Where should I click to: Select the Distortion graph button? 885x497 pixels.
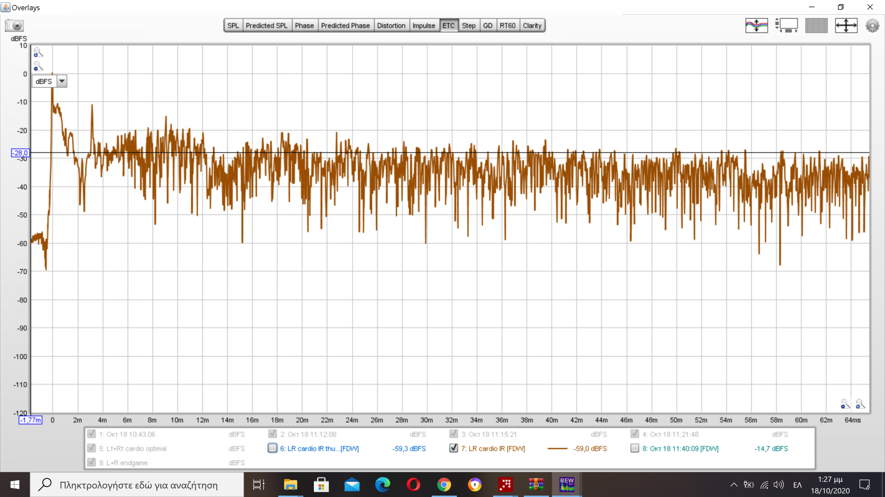pos(391,26)
